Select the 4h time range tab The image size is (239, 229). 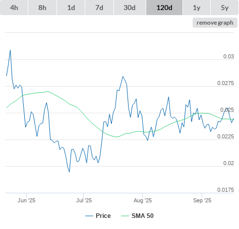pos(14,8)
